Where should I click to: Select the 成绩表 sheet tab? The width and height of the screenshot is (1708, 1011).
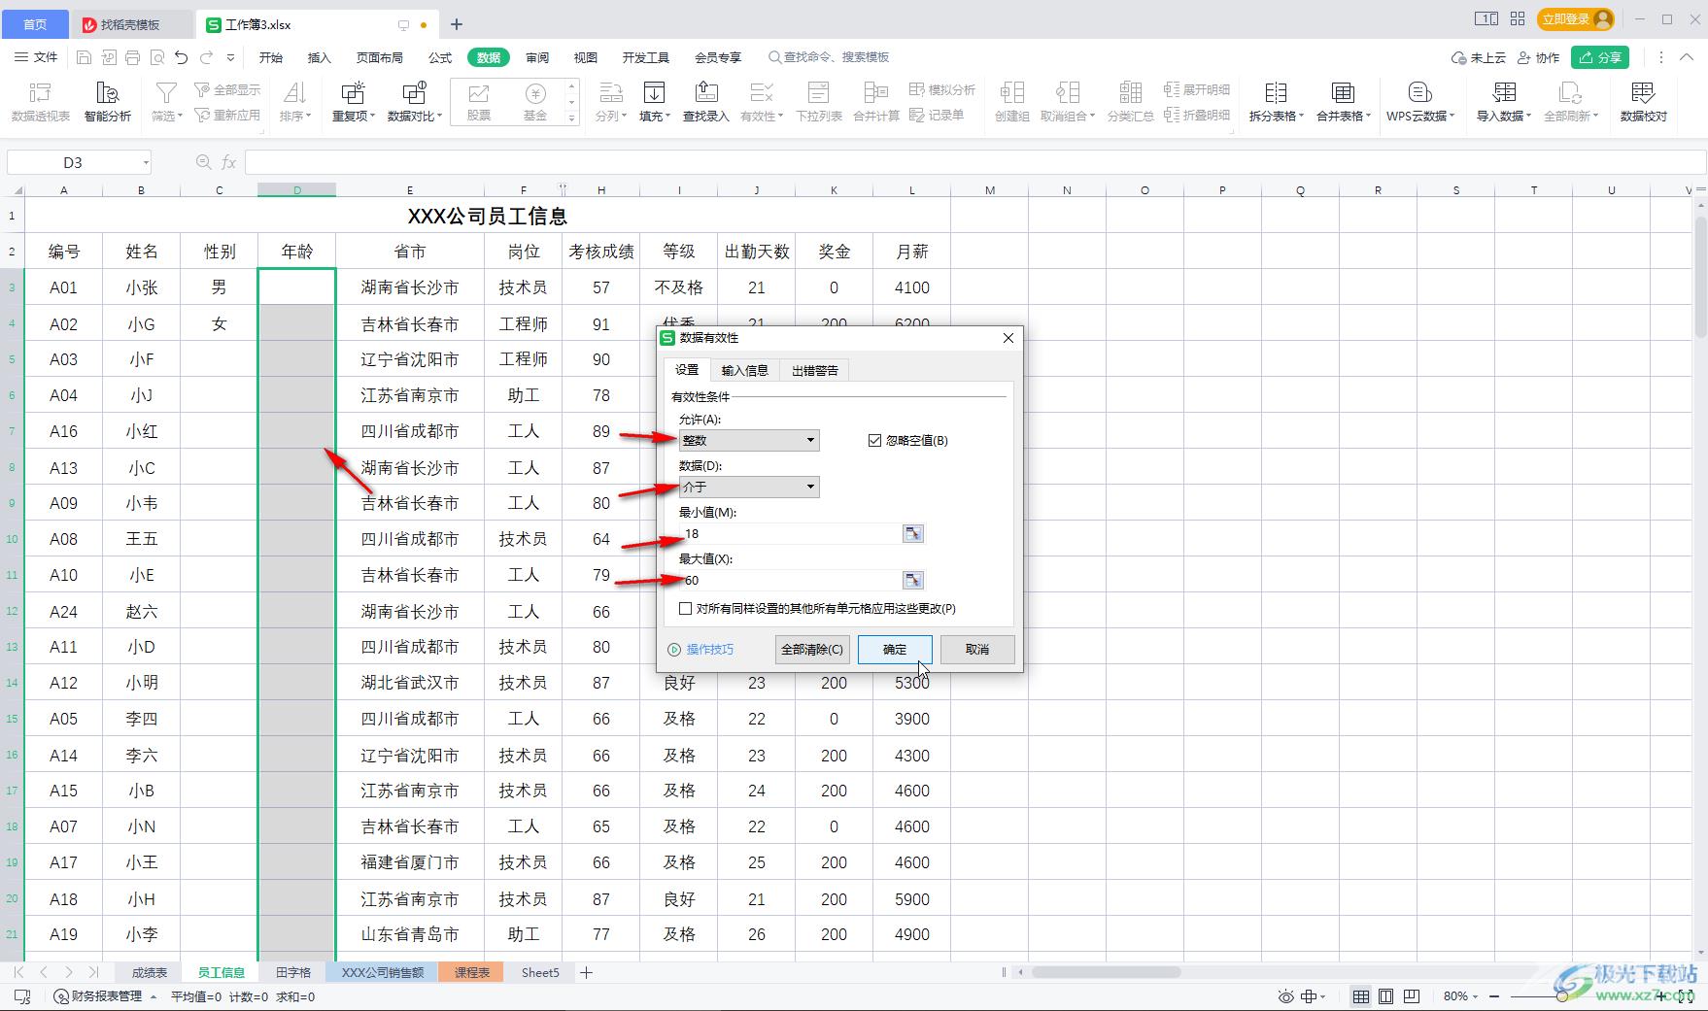[x=150, y=972]
